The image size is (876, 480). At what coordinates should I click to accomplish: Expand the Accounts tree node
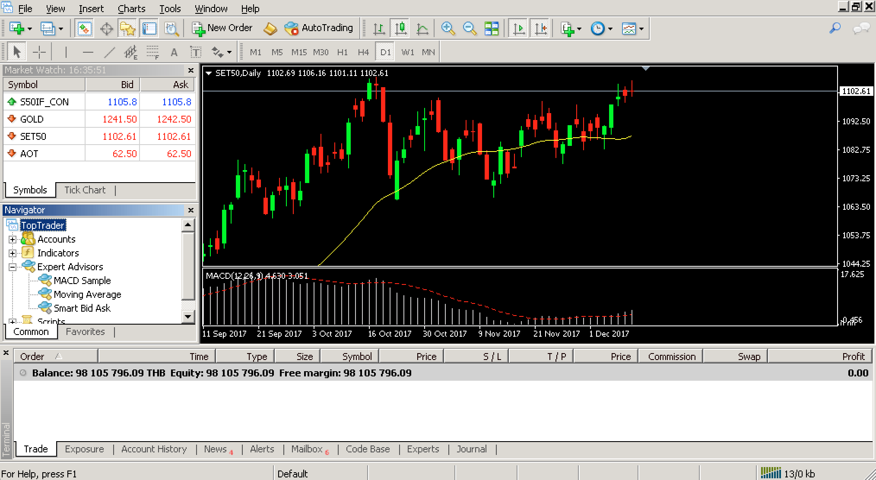coord(13,239)
